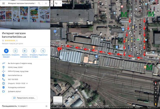The height and width of the screenshot is (109, 160).
Task: Click the Предложить исправление button
Action: coord(24,98)
